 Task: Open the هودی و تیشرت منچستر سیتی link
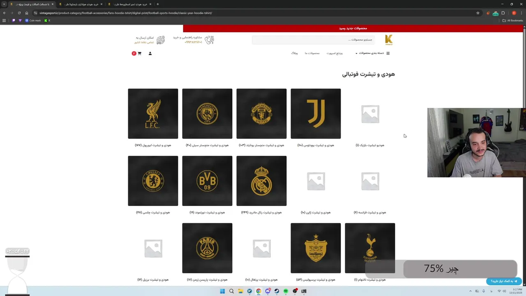[207, 145]
